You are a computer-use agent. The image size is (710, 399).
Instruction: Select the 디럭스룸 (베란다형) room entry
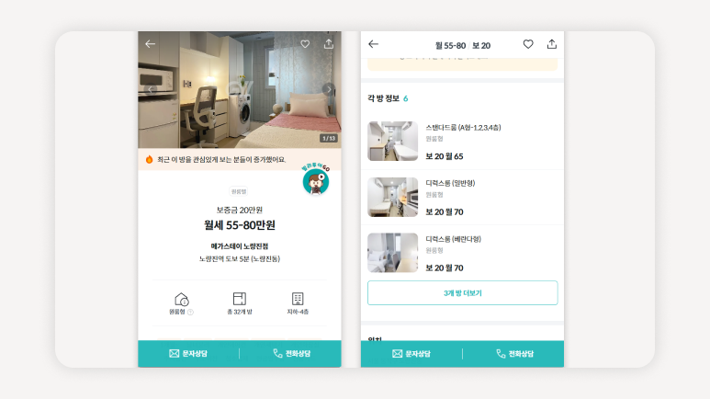click(x=462, y=253)
